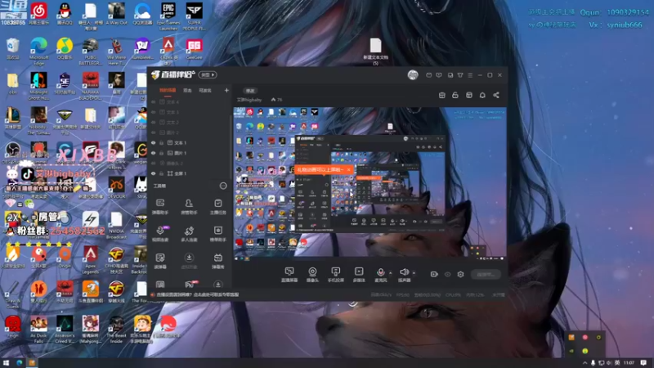Open the 主播任务 tool

coord(217,207)
